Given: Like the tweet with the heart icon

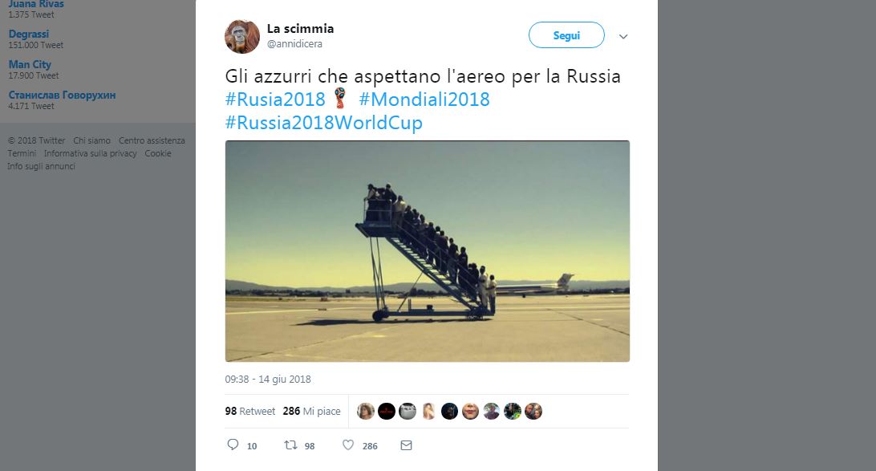Looking at the screenshot, I should (348, 445).
